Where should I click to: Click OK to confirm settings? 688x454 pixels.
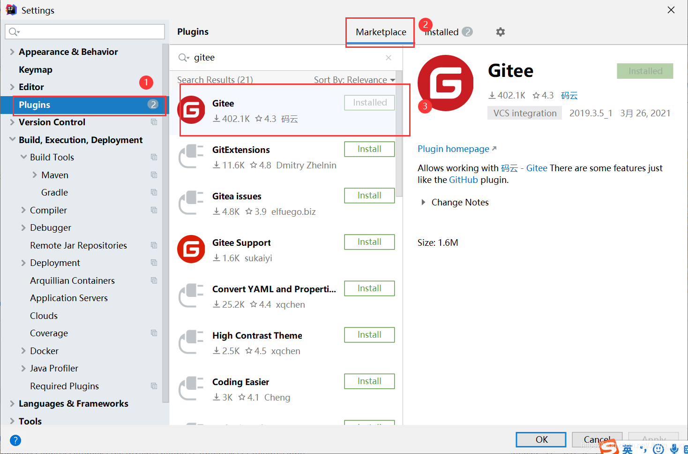coord(541,439)
